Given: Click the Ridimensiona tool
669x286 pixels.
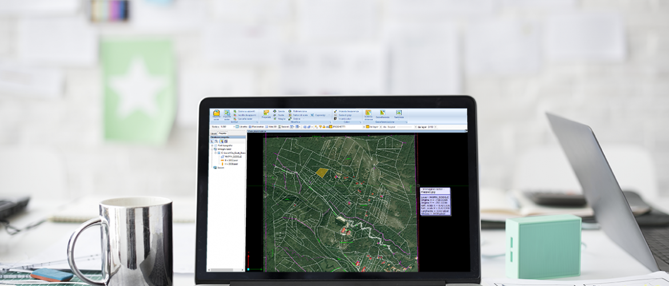Looking at the screenshot, I should (298, 111).
